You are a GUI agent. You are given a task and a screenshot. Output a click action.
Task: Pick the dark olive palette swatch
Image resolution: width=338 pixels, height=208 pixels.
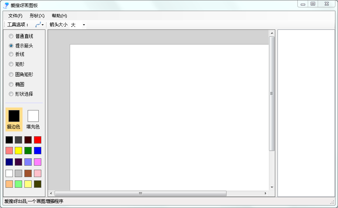click(38, 184)
